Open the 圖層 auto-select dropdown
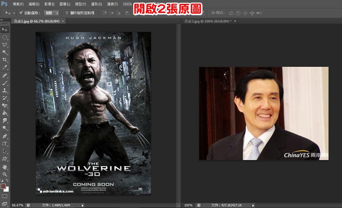Screen dimensions: 342x208 pyautogui.click(x=51, y=13)
